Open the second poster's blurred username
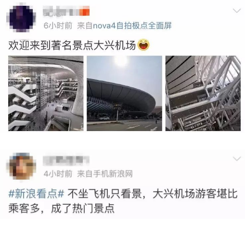The height and width of the screenshot is (226, 245). 66,160
